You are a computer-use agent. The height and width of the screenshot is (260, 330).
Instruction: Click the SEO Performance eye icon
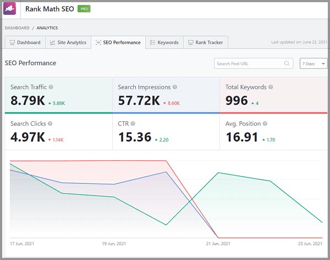(x=98, y=43)
